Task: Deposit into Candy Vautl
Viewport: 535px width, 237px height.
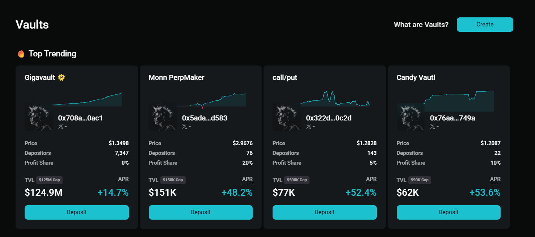Action: (448, 212)
